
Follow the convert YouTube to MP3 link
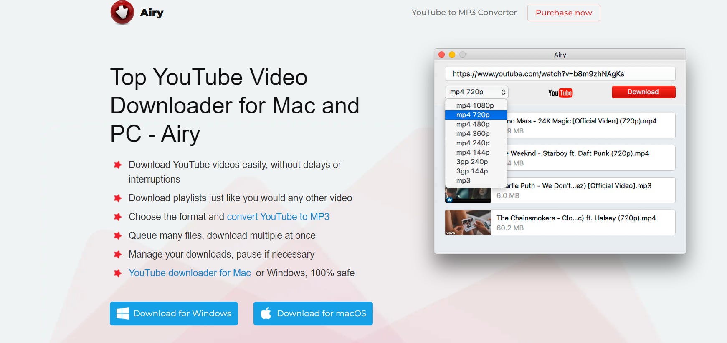coord(278,217)
